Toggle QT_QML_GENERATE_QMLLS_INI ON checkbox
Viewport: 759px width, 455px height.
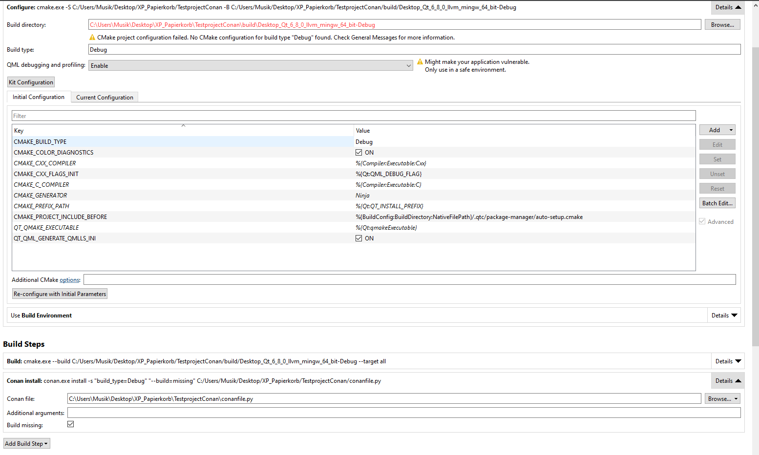pyautogui.click(x=359, y=238)
